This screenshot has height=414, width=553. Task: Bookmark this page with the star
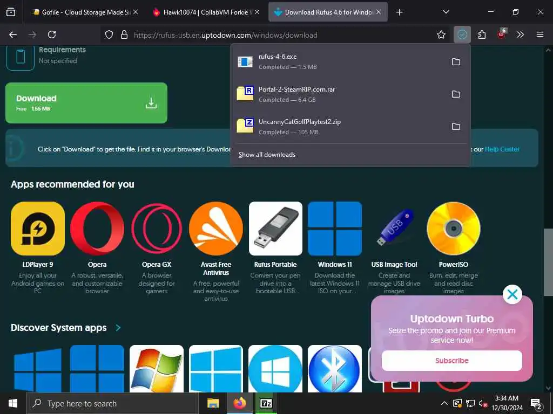click(441, 34)
